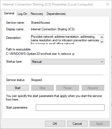Click the svchost.exe executable path text

click(40, 54)
